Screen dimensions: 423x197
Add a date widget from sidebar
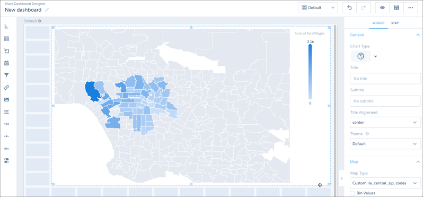tap(6, 63)
